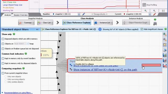Viewport: 168px width, 94px height.
Task: Zoom out on the timeline chart
Action: tap(154, 11)
